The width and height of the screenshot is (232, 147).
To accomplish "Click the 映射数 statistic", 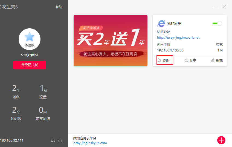I will click(16, 114).
